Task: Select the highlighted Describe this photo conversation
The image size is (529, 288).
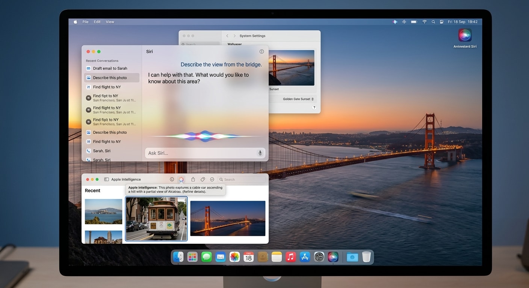Action: tap(112, 78)
